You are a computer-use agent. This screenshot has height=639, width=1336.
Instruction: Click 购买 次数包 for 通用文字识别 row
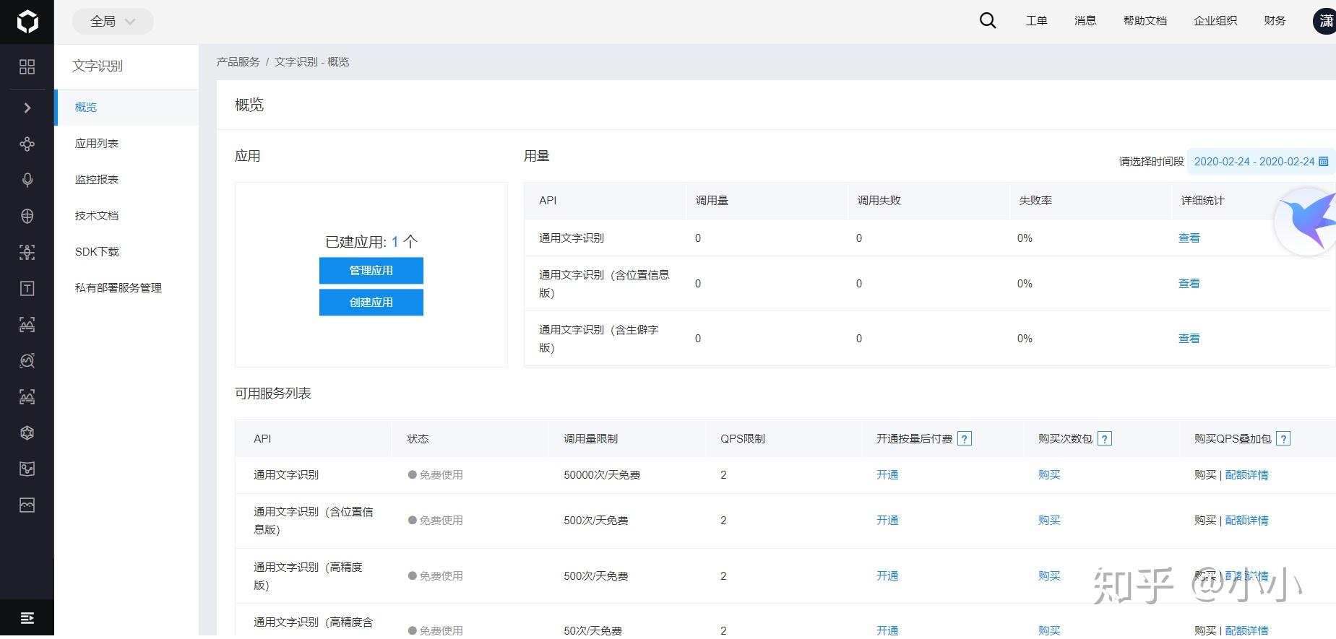[1049, 475]
